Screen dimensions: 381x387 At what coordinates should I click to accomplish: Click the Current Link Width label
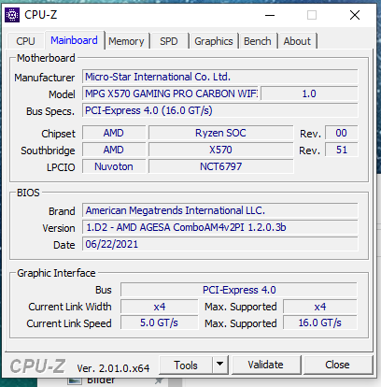point(70,307)
